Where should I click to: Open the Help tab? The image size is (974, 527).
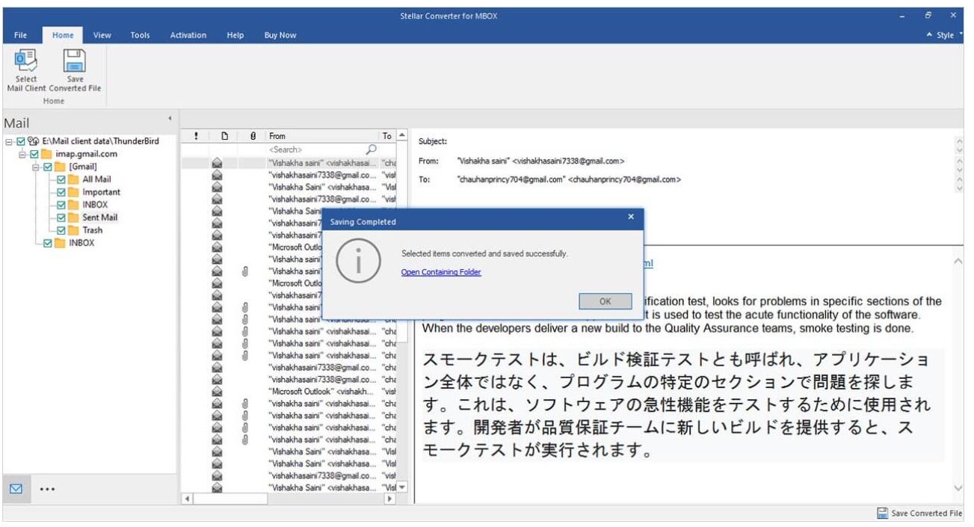235,35
